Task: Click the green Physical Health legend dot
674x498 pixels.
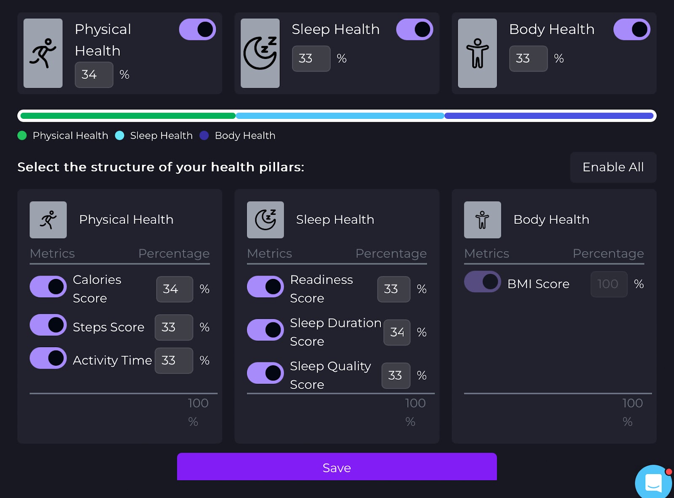Action: click(x=22, y=136)
